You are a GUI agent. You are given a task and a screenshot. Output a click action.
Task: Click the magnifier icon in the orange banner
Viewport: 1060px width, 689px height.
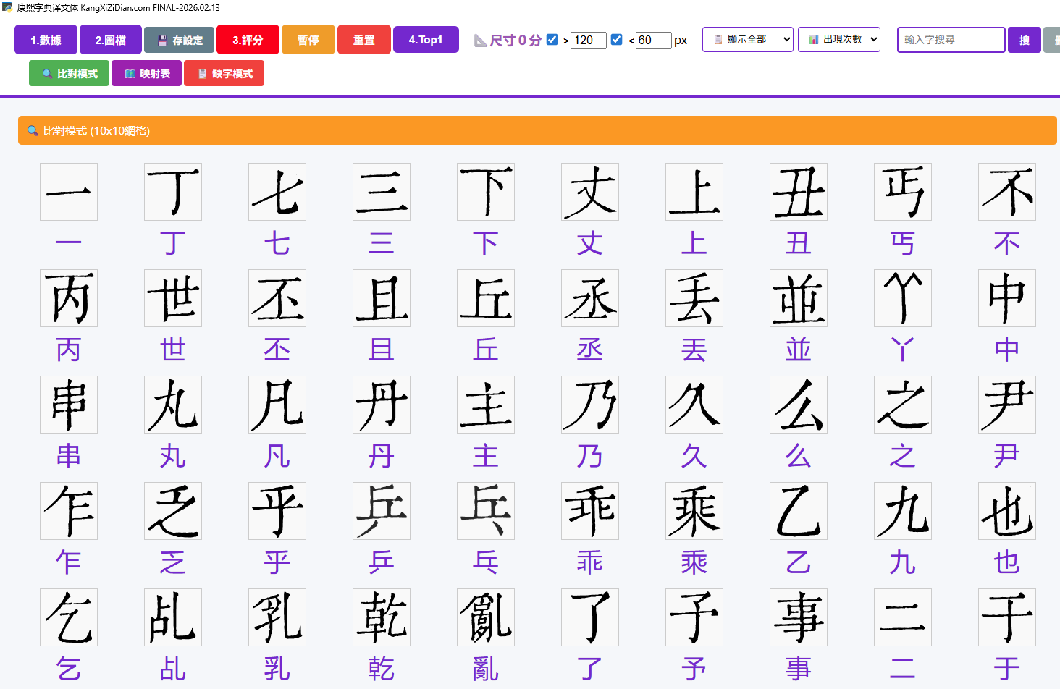(x=32, y=131)
